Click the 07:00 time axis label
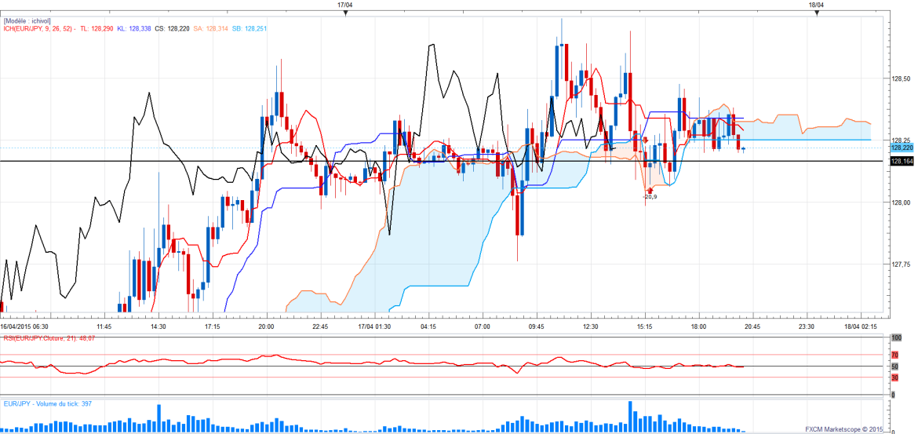The height and width of the screenshot is (434, 918). 483,326
